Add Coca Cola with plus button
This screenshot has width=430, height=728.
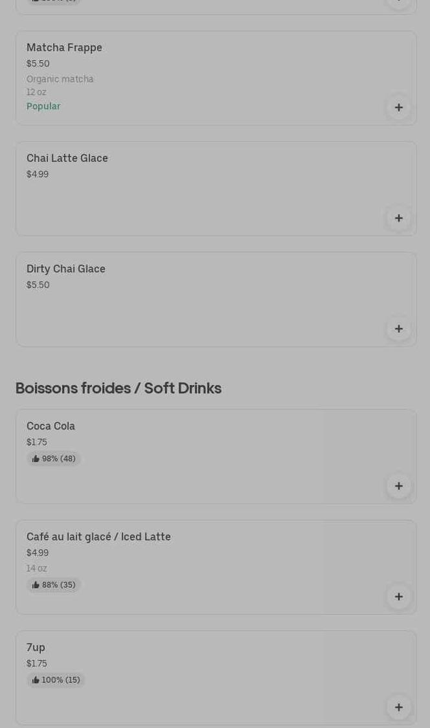tap(399, 486)
